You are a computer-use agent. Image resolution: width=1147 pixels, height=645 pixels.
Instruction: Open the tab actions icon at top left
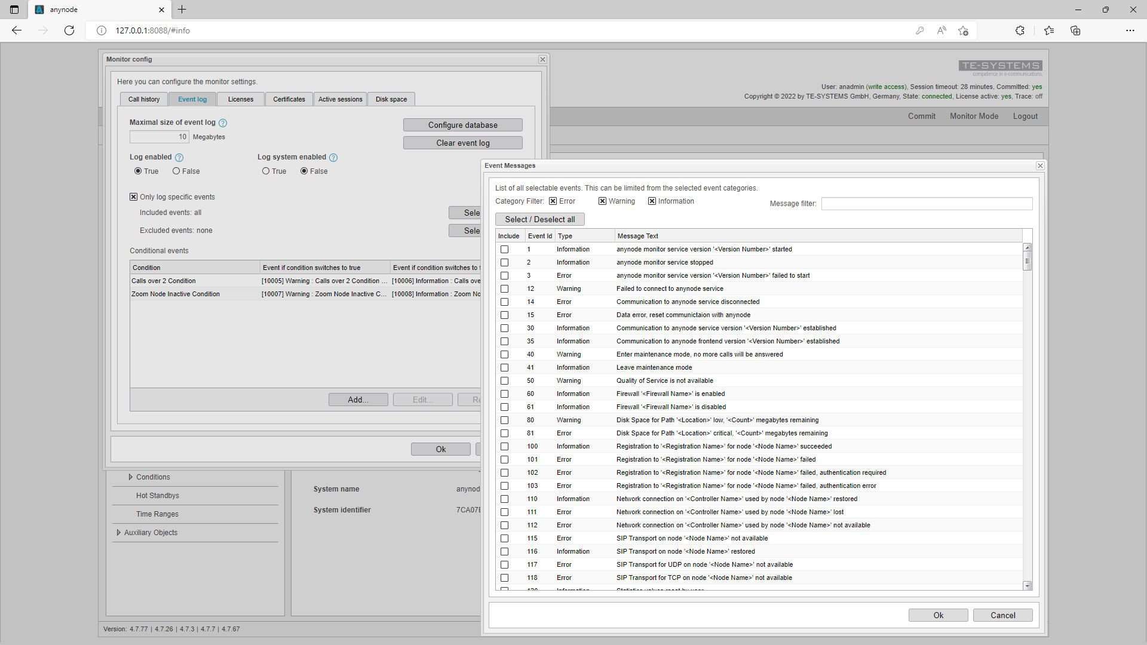(x=14, y=10)
